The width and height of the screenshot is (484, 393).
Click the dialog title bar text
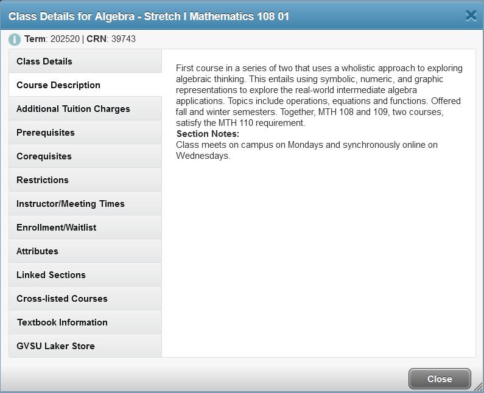(149, 16)
